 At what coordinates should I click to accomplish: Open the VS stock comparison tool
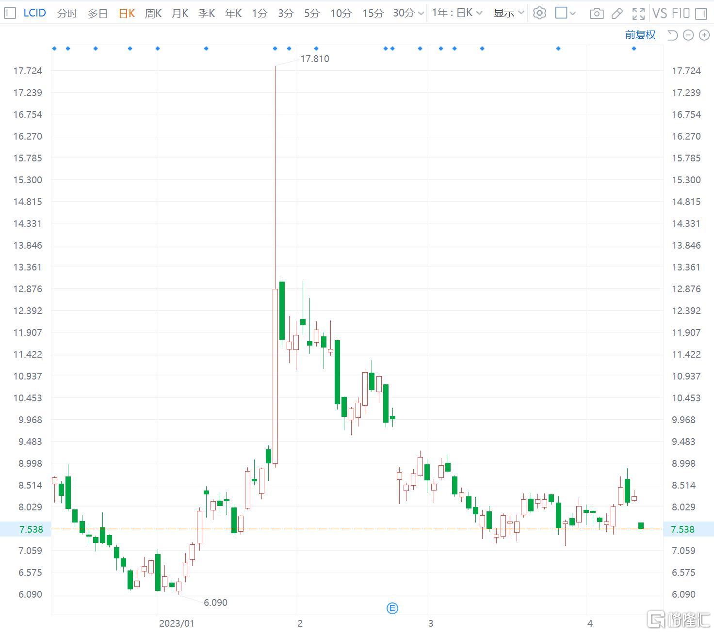[660, 13]
